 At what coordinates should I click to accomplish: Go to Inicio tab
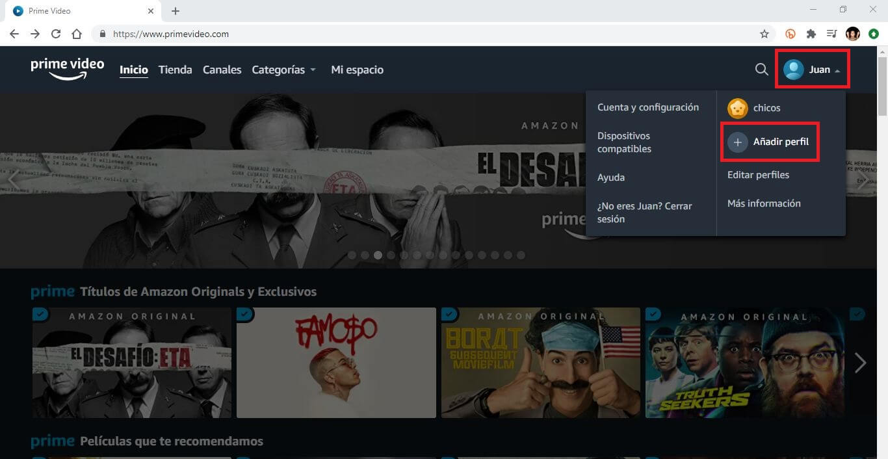point(134,70)
